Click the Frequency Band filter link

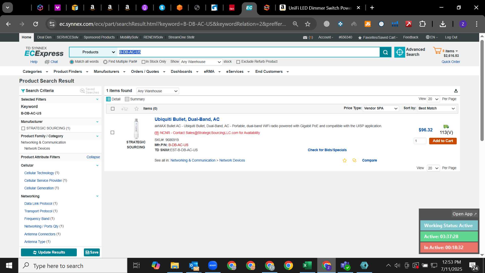click(37, 219)
